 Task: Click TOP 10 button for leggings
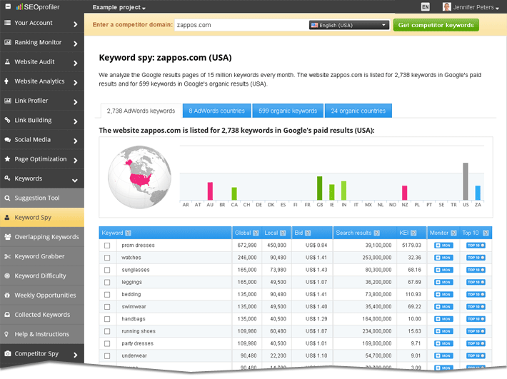[476, 283]
